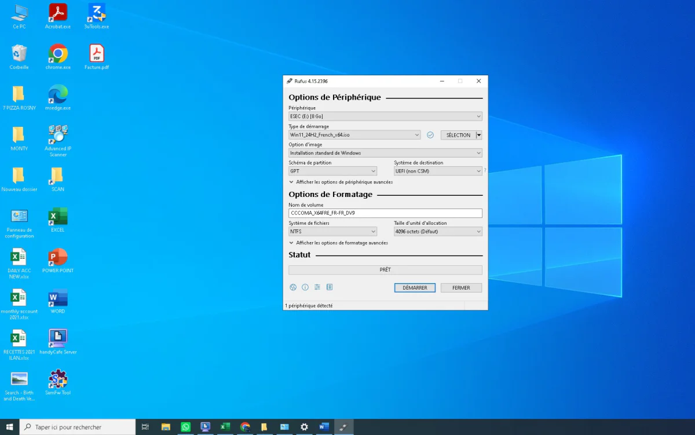Screen dimensions: 695x435
Task: Click the help question mark beside Système de destination
Action: point(485,170)
